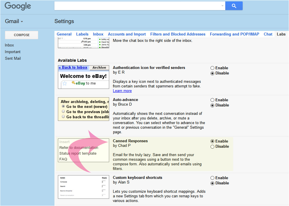The width and height of the screenshot is (289, 206).
Task: Switch to the Chat settings tab
Action: [268, 34]
